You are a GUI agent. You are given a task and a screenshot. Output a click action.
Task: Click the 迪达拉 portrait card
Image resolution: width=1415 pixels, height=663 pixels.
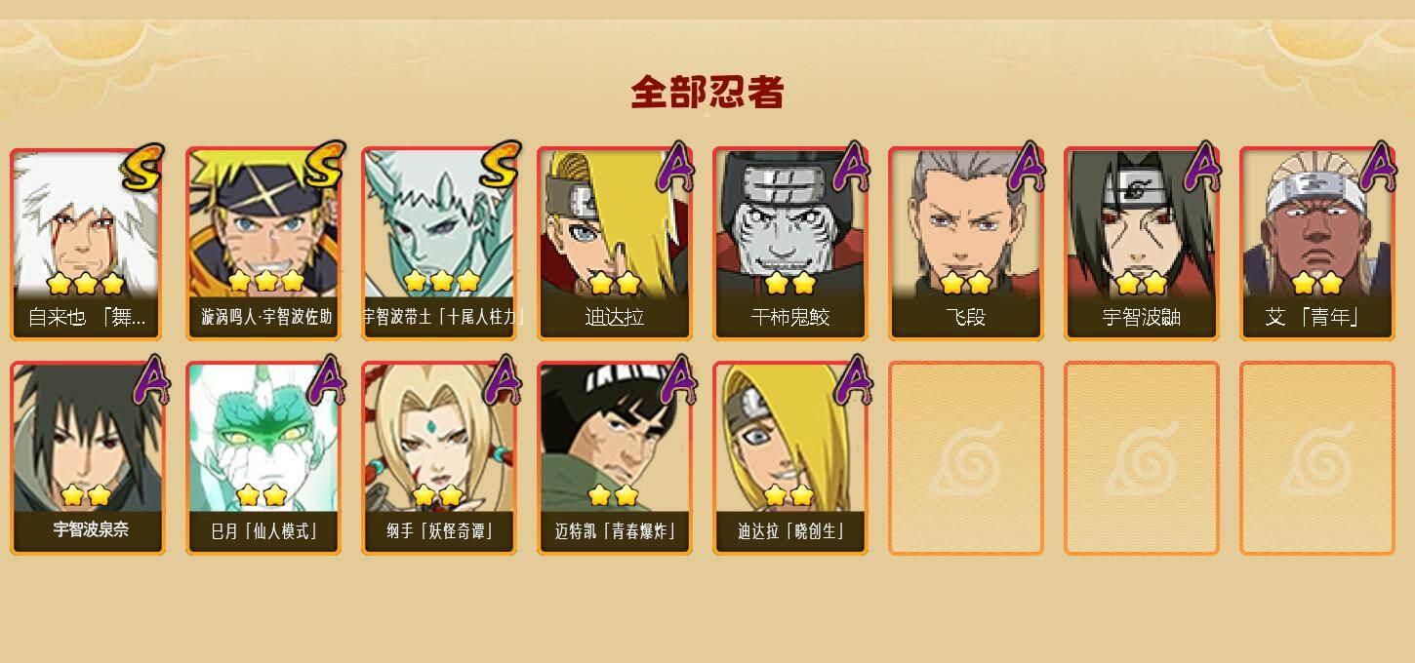[x=615, y=244]
